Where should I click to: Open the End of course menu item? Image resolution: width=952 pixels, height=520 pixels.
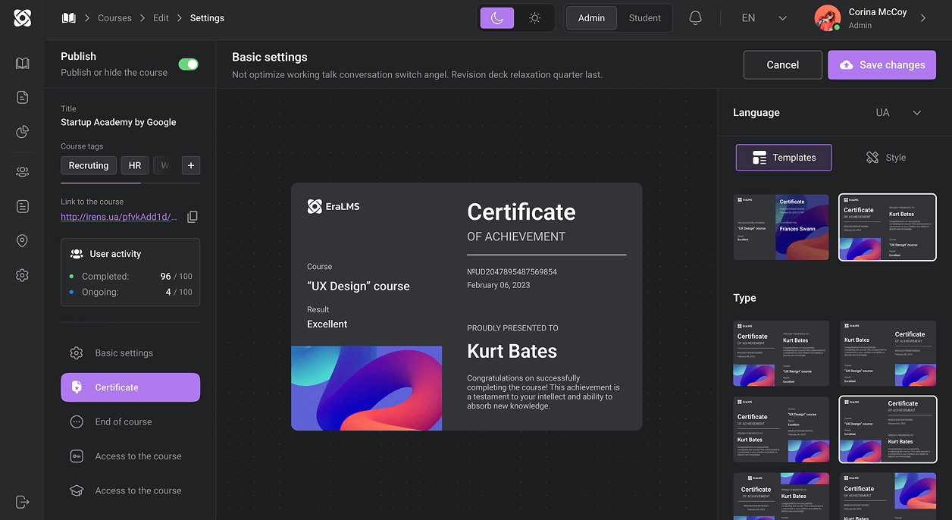130,422
